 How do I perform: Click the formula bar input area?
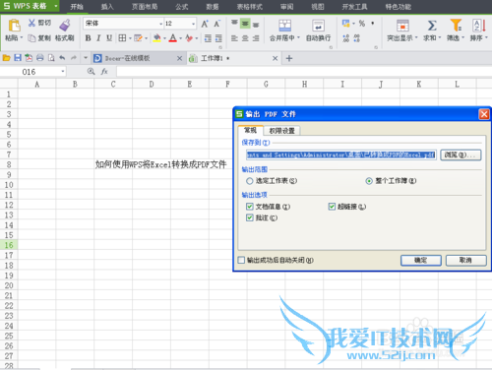point(303,72)
